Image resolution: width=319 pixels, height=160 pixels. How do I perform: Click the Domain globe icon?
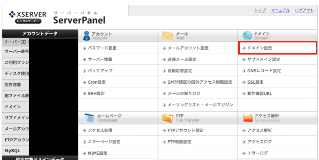[x=247, y=36]
